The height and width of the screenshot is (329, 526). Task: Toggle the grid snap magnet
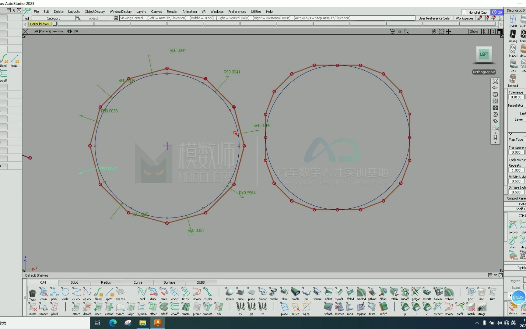click(x=486, y=18)
